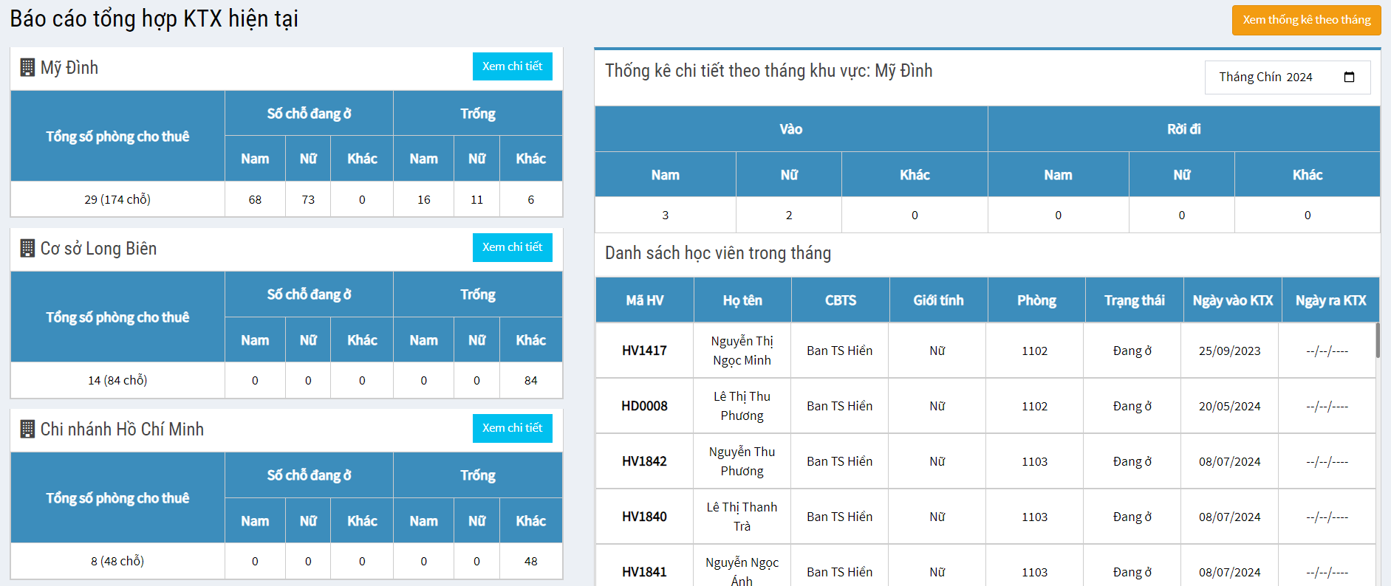Viewport: 1391px width, 586px height.
Task: Click the 14 (84 chỗ) room total cell
Action: [117, 380]
